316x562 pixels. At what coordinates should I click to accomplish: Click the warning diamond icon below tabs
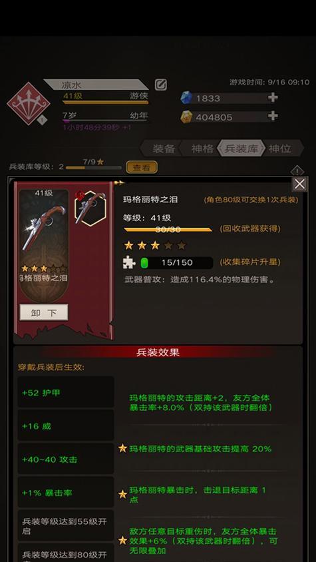coord(297,171)
